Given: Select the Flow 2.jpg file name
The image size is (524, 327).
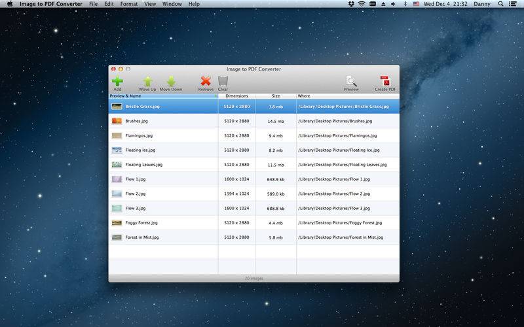Looking at the screenshot, I should click(x=136, y=194).
